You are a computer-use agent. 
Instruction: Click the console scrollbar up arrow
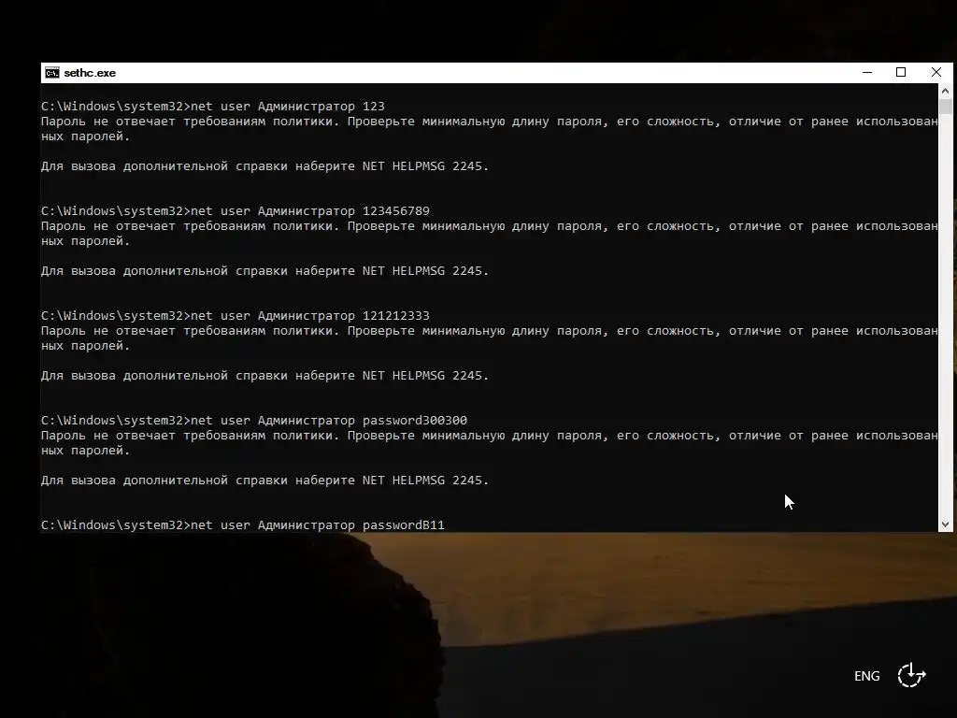[x=946, y=91]
